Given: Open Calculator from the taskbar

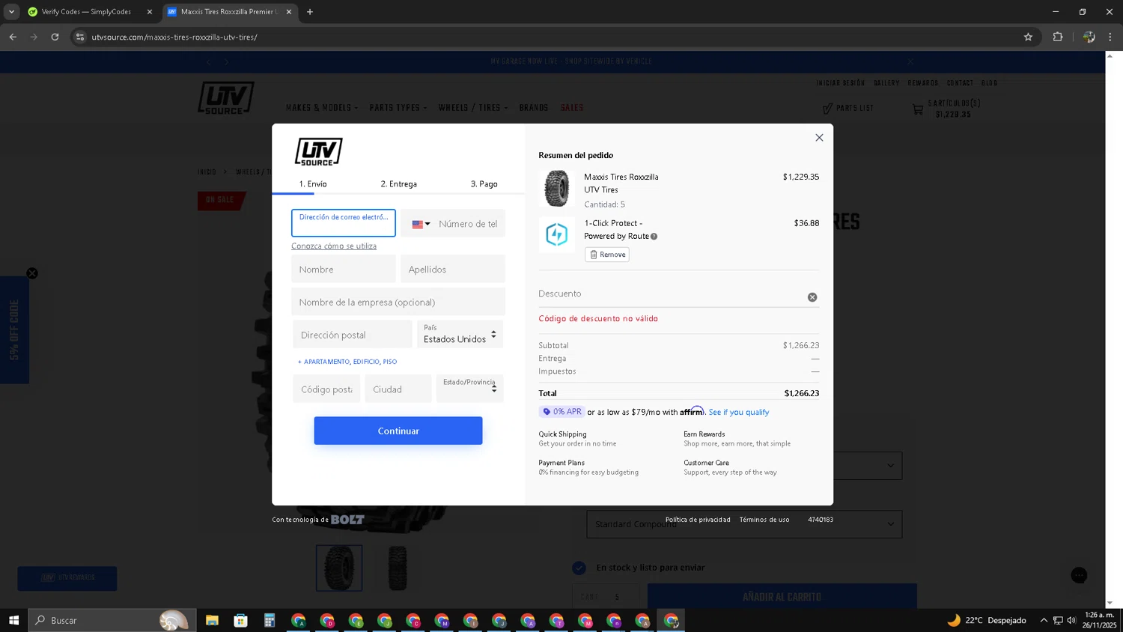Looking at the screenshot, I should click(x=270, y=620).
